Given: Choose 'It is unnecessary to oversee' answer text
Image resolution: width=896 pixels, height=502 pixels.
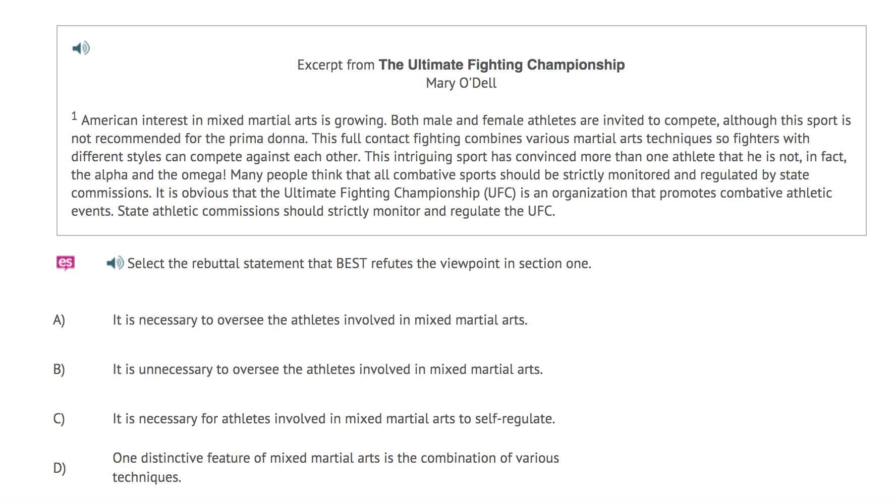Looking at the screenshot, I should click(327, 369).
